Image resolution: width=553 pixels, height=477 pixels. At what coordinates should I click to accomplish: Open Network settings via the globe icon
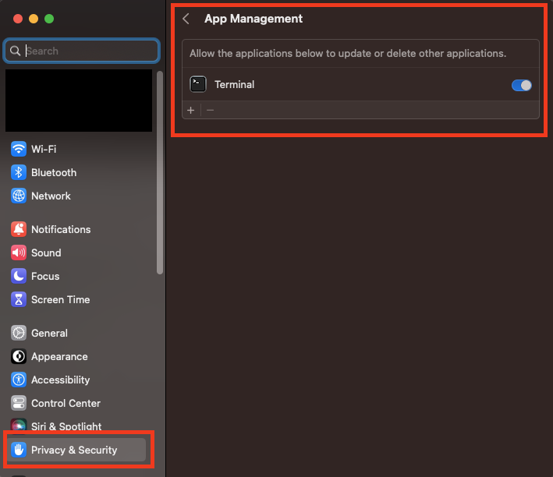point(19,196)
